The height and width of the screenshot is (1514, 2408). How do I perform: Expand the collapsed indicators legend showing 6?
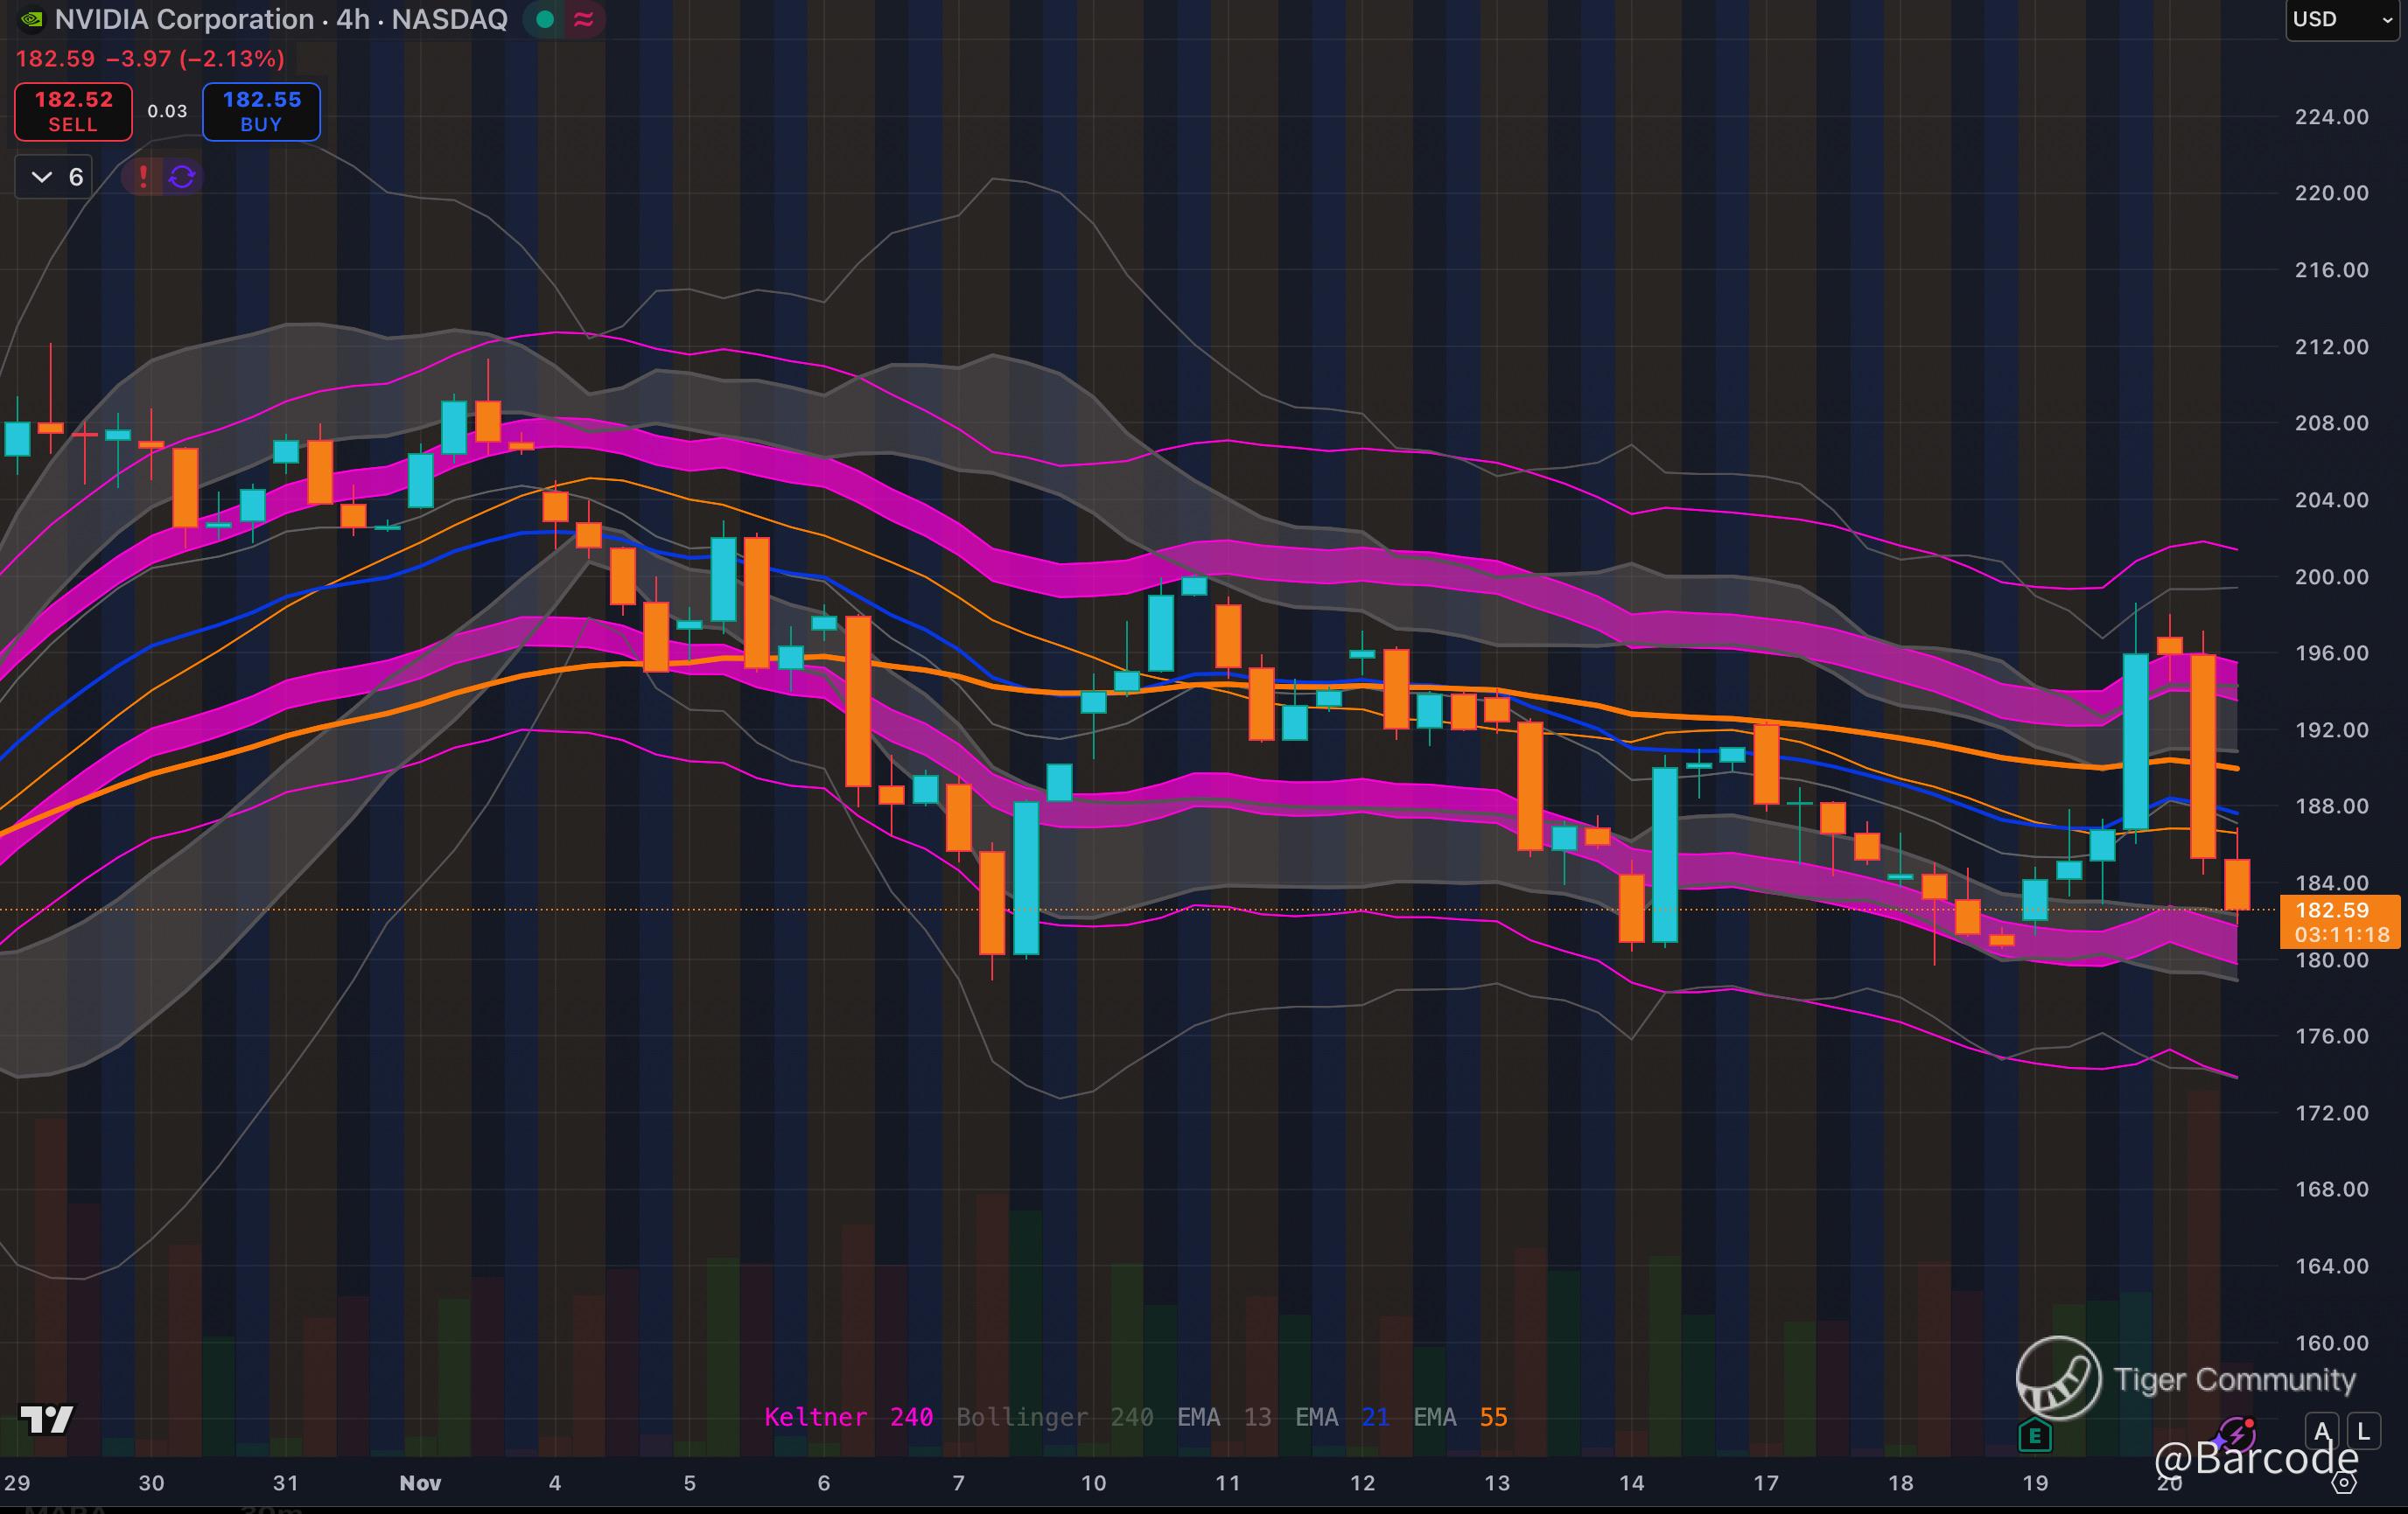pos(55,177)
